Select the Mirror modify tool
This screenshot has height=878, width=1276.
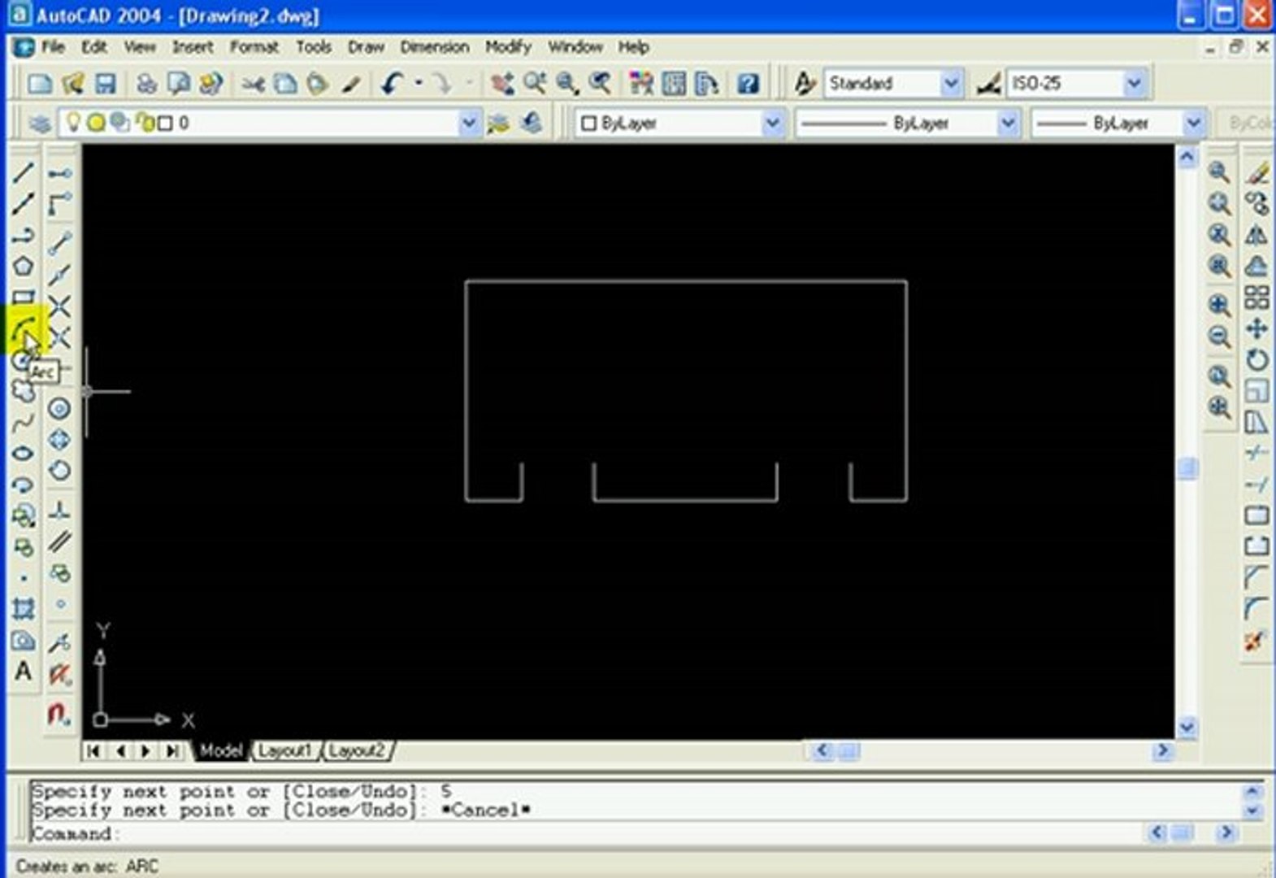click(1256, 235)
